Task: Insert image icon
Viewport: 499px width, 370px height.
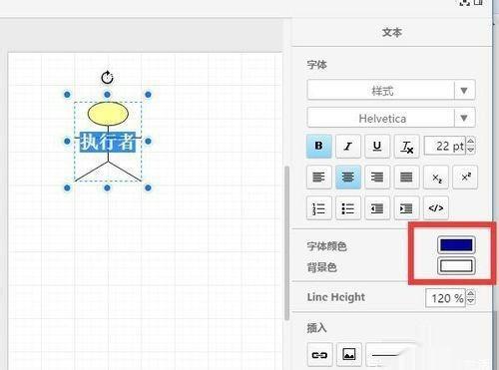Action: (349, 355)
